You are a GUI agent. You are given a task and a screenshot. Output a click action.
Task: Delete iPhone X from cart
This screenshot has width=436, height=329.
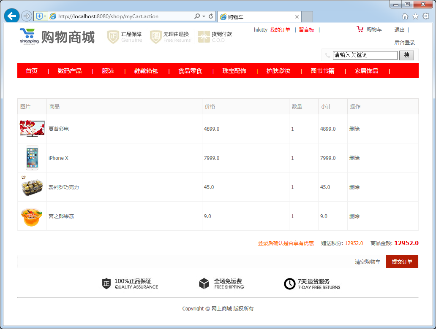coord(354,158)
